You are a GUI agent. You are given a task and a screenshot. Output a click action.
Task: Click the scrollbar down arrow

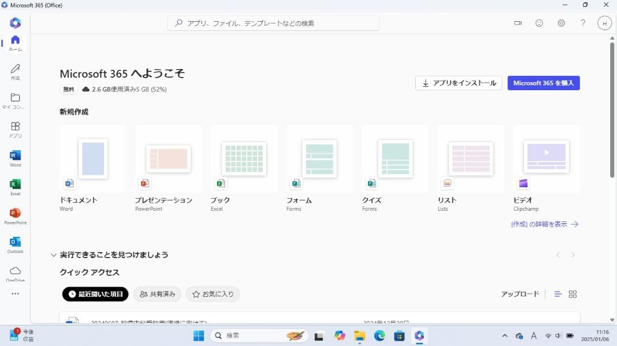pyautogui.click(x=612, y=320)
